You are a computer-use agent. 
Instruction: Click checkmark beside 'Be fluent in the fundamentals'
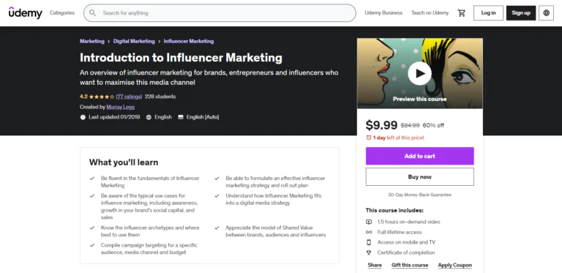coord(92,178)
